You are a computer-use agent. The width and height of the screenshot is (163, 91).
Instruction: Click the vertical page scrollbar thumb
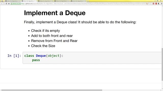pos(162,64)
